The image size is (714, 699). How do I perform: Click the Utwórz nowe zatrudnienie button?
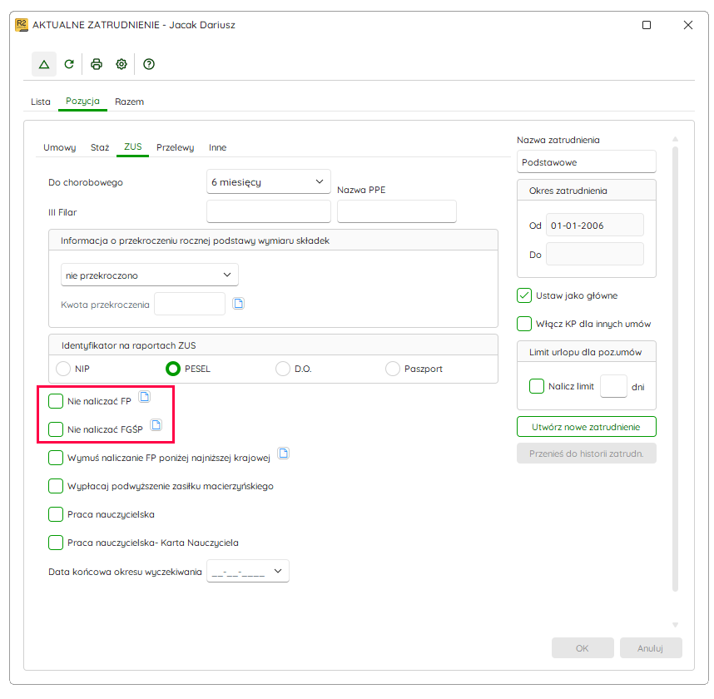[x=587, y=427]
